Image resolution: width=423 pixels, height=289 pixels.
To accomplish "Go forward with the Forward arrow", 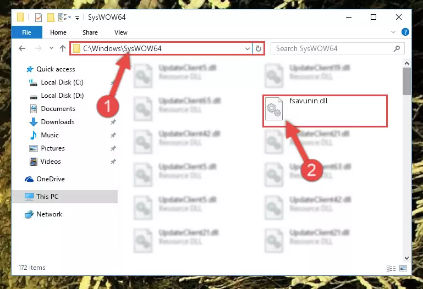I will (38, 48).
